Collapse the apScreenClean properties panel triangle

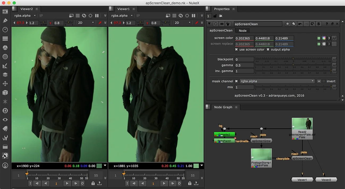pyautogui.click(x=210, y=24)
